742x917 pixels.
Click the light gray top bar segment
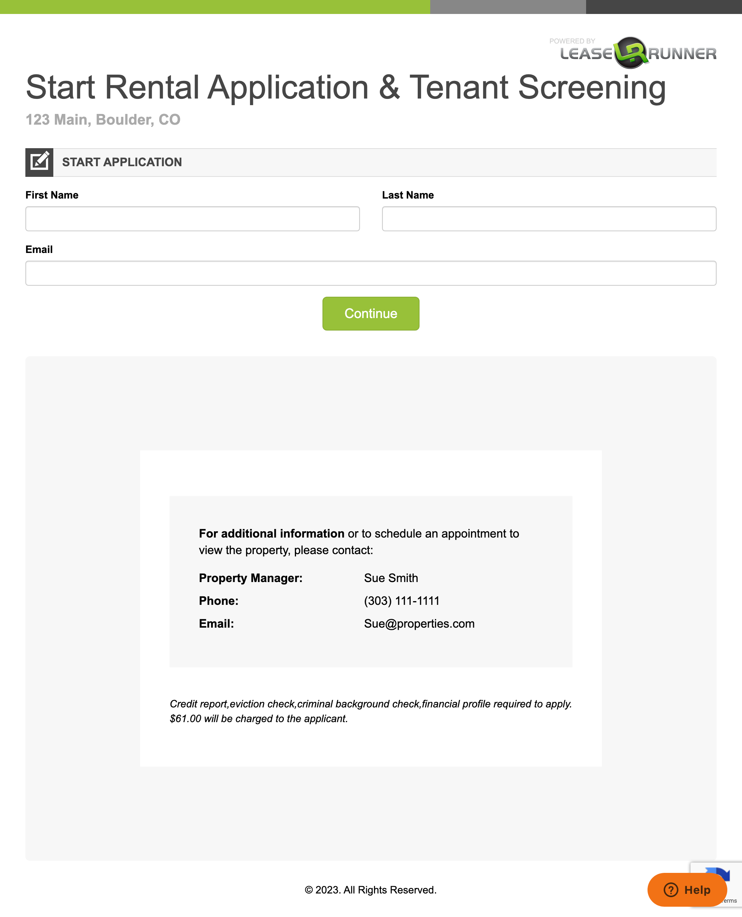(508, 7)
